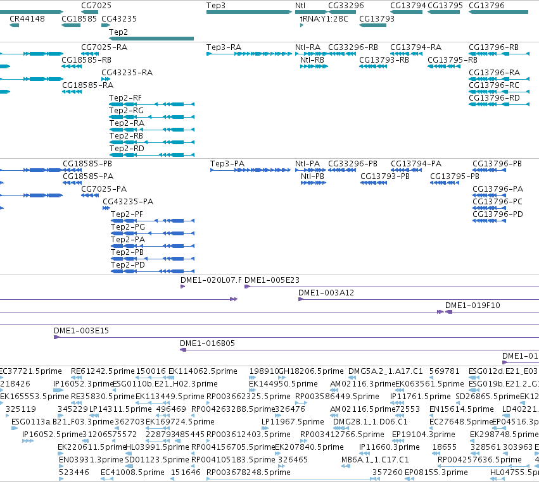
Task: Select the CG13796-PA protein label
Action: point(498,189)
